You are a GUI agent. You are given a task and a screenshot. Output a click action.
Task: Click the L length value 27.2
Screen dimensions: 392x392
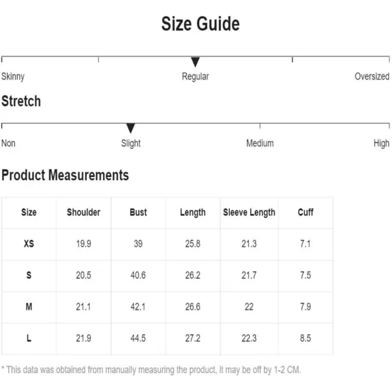pyautogui.click(x=193, y=338)
